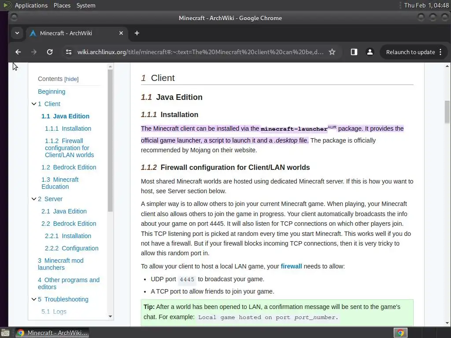Click the contents sidebar scroll-down arrow
451x338 pixels.
click(x=110, y=316)
